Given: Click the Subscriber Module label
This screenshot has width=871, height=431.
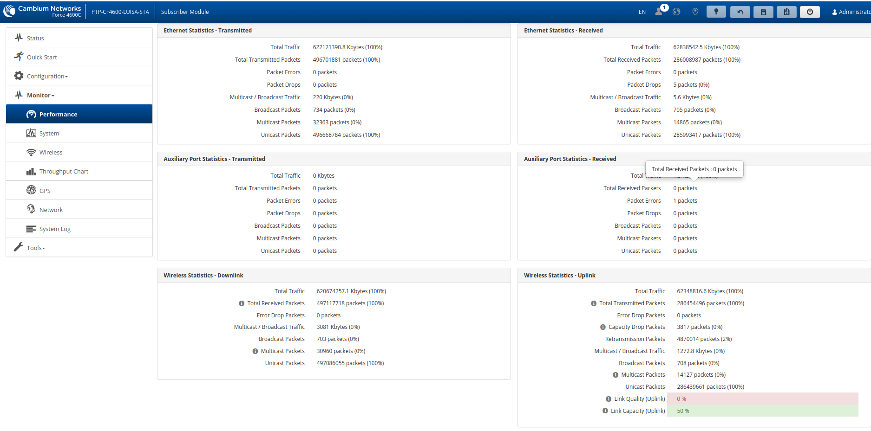Looking at the screenshot, I should click(x=185, y=12).
